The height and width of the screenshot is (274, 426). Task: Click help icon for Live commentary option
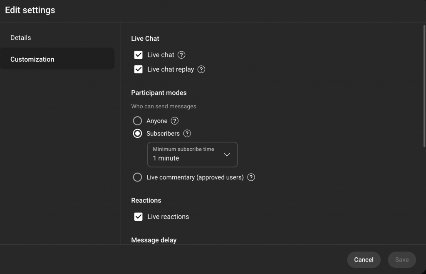(x=251, y=177)
